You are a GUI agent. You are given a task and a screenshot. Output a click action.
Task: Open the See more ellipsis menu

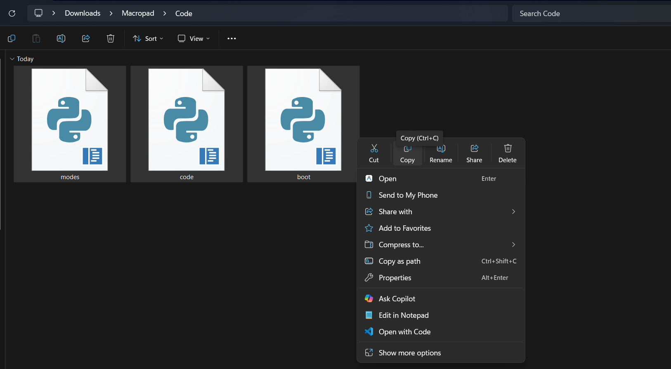tap(232, 38)
